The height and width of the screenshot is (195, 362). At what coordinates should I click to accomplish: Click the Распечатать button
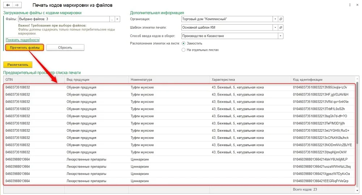pyautogui.click(x=18, y=65)
